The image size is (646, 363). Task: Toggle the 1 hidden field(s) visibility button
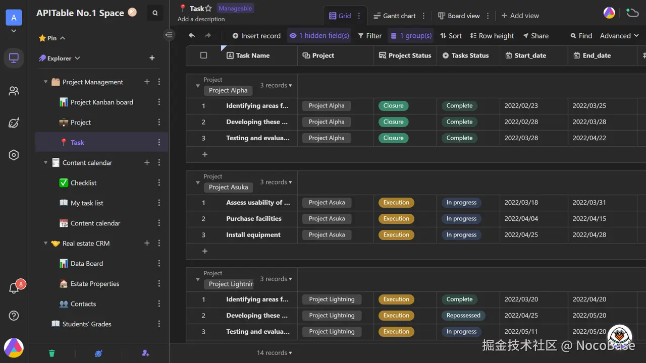(319, 36)
